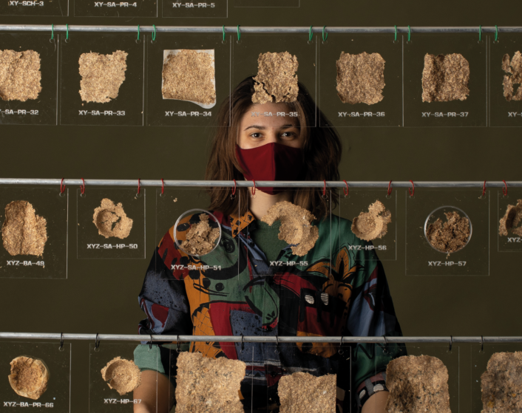This screenshot has height=413, width=522.
Task: Click the XY-SA-PR-32 sample at left edge
Action: pos(18,75)
